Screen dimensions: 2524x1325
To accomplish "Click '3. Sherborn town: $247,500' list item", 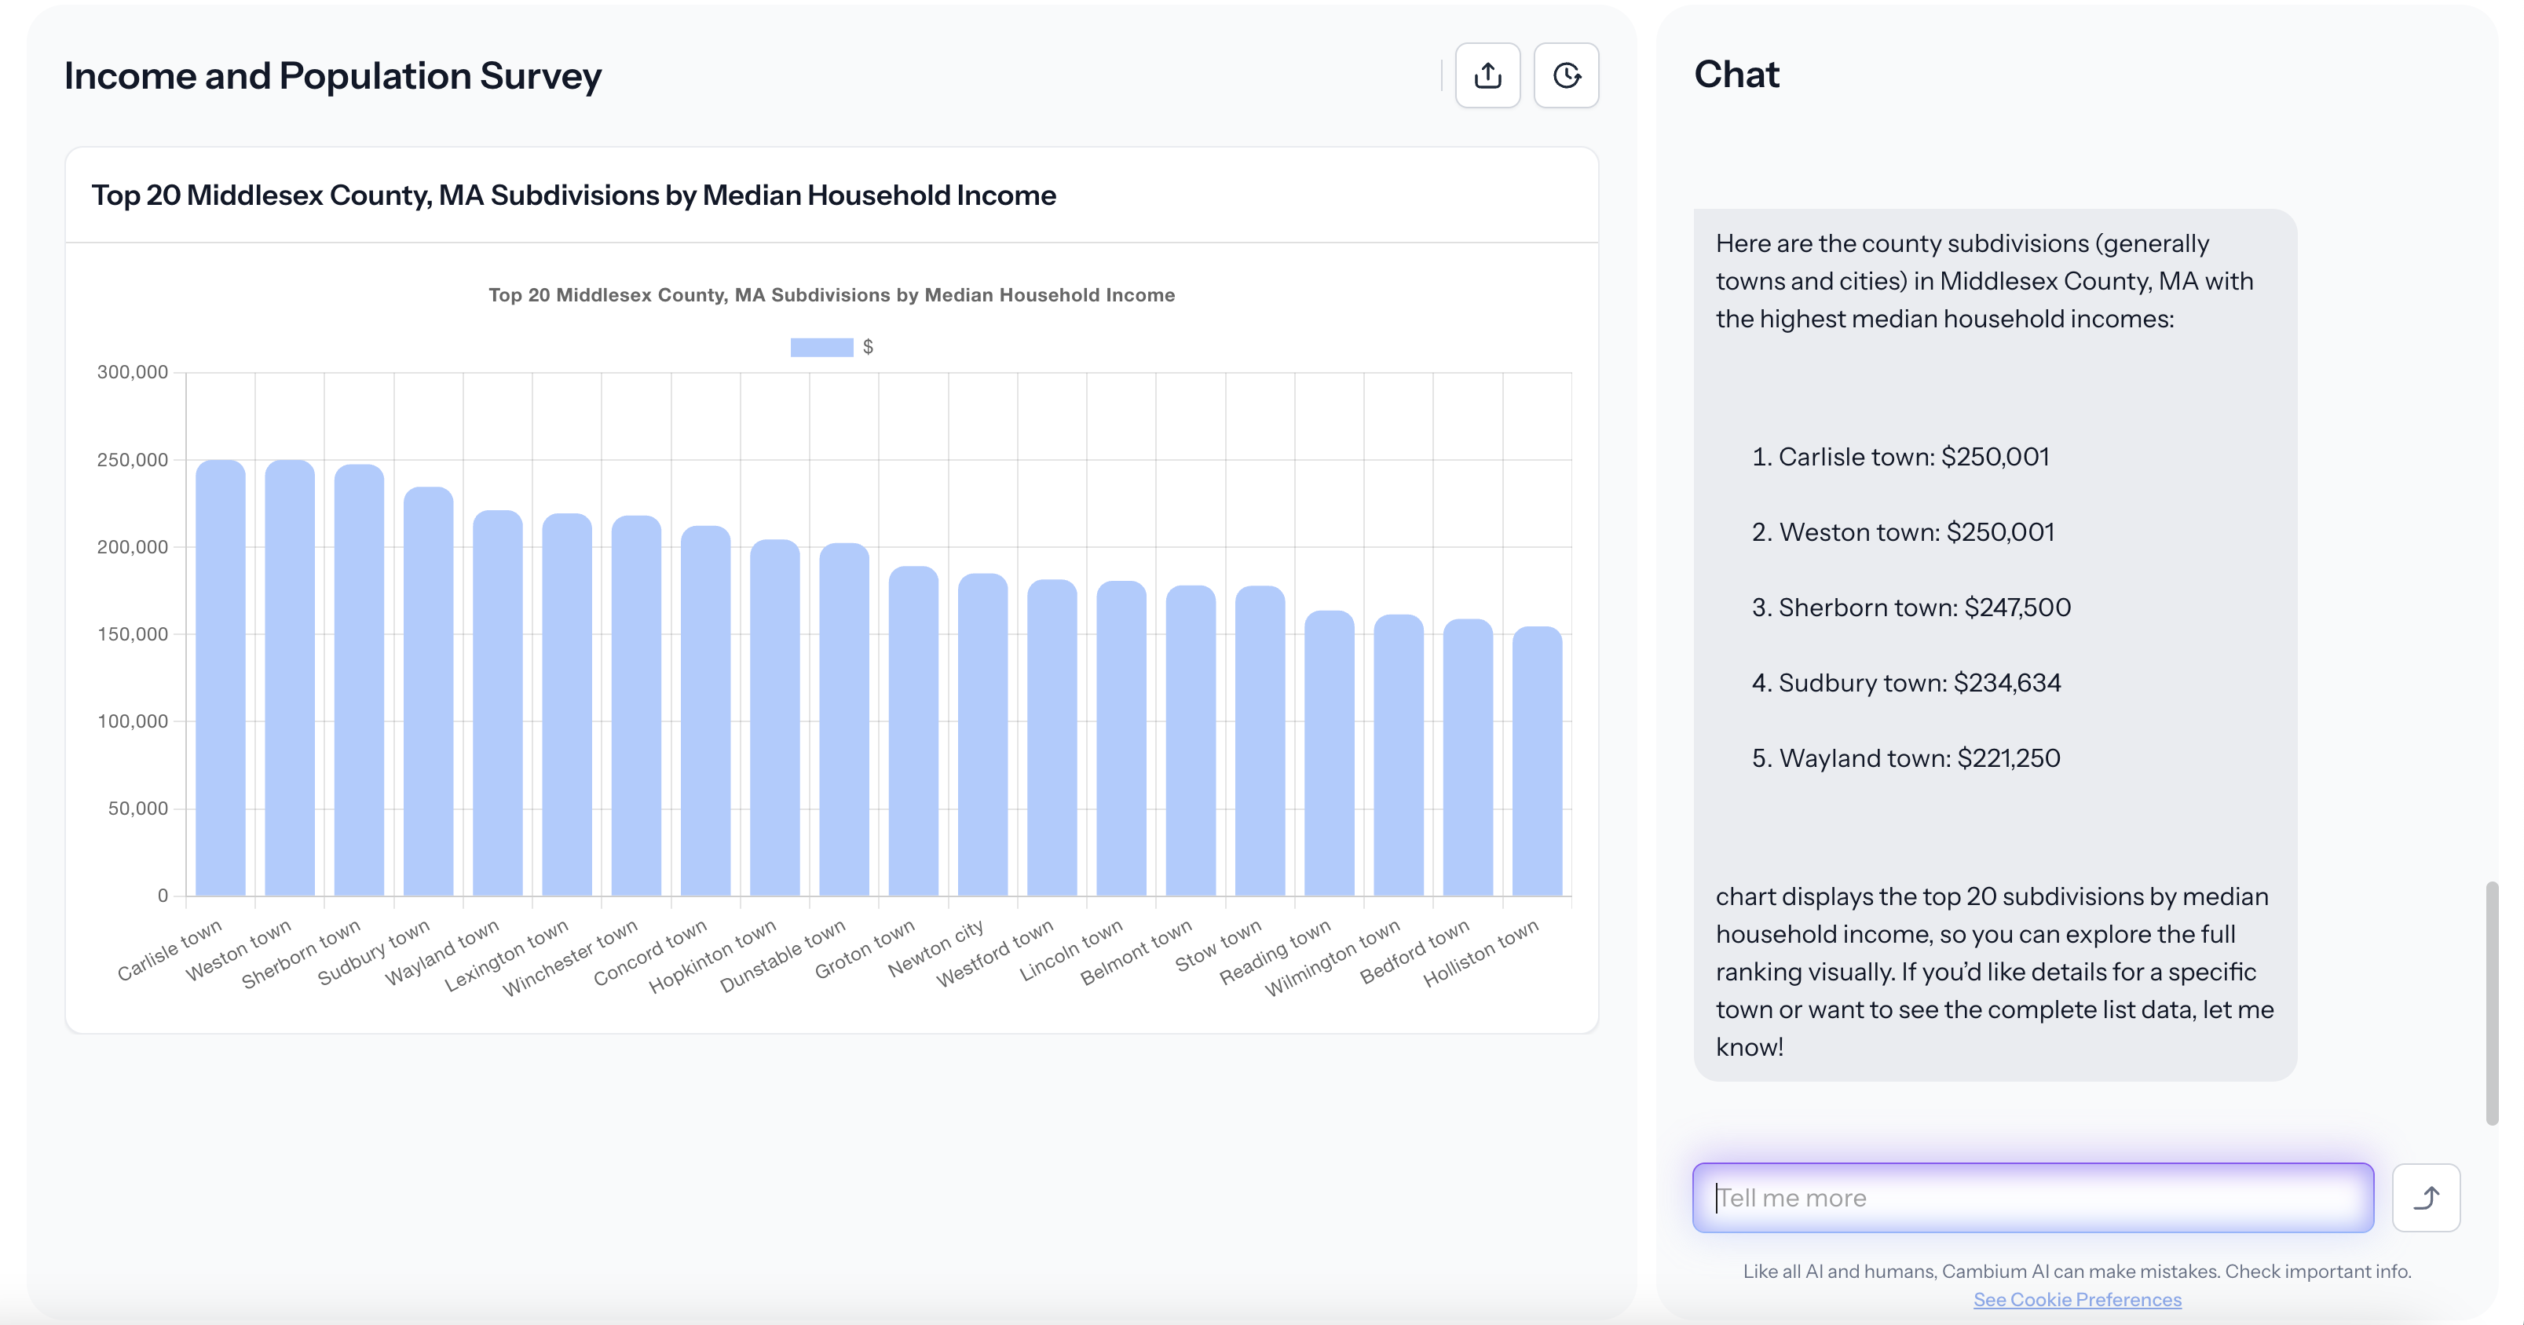I will 1911,608.
